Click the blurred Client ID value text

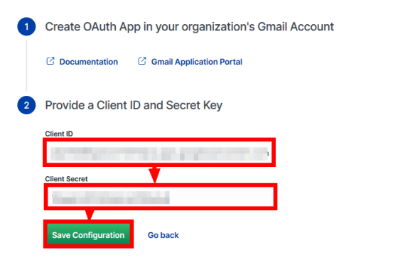click(x=159, y=154)
